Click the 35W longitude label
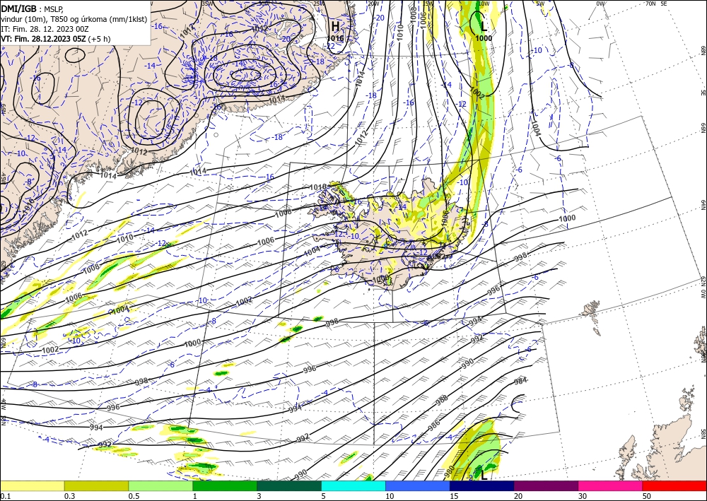 207,3
